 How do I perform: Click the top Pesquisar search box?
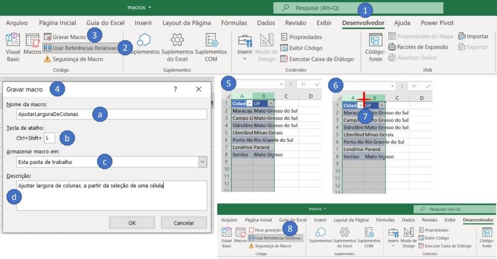[x=358, y=8]
